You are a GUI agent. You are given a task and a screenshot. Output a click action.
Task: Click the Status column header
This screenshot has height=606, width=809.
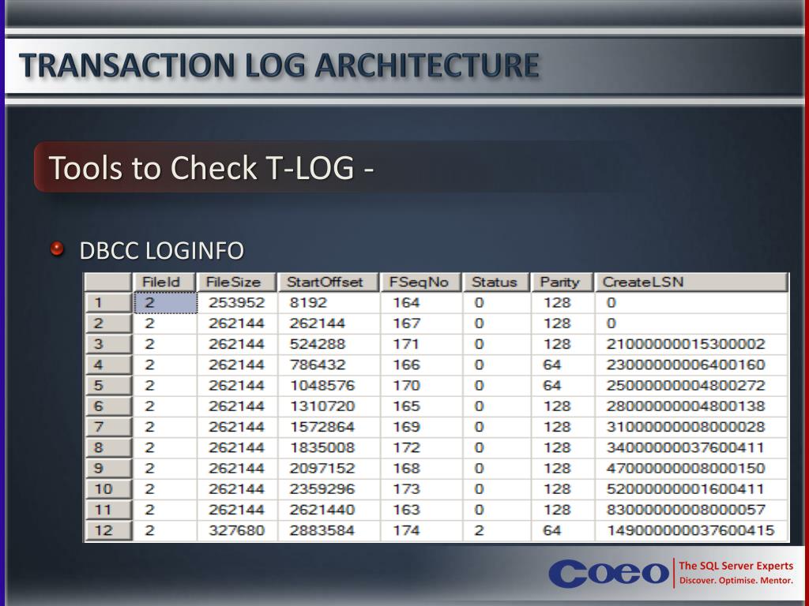pyautogui.click(x=496, y=282)
